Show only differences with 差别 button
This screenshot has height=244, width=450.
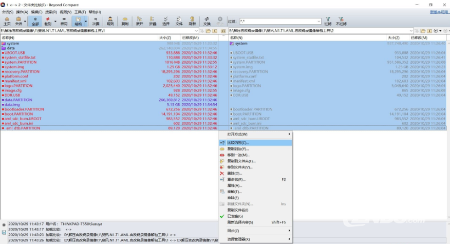tap(48, 21)
